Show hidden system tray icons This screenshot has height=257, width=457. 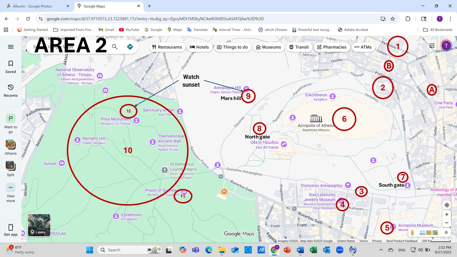click(x=381, y=250)
